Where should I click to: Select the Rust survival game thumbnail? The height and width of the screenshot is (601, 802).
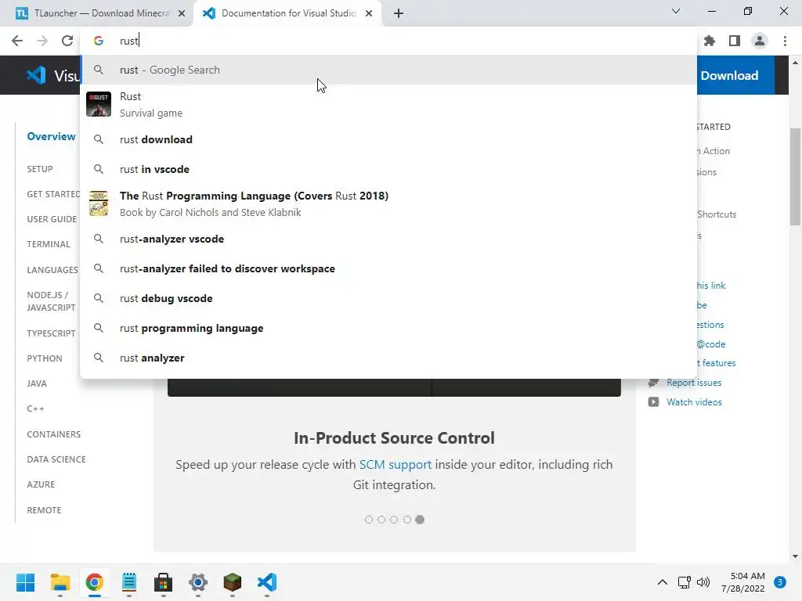tap(98, 104)
